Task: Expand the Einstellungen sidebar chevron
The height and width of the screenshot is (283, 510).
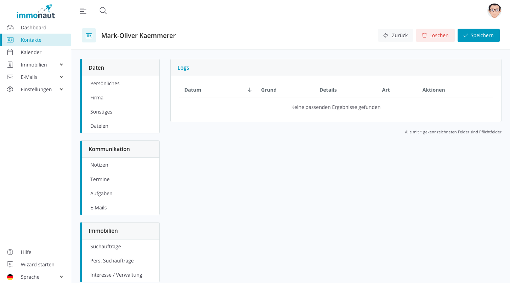Action: (x=61, y=89)
